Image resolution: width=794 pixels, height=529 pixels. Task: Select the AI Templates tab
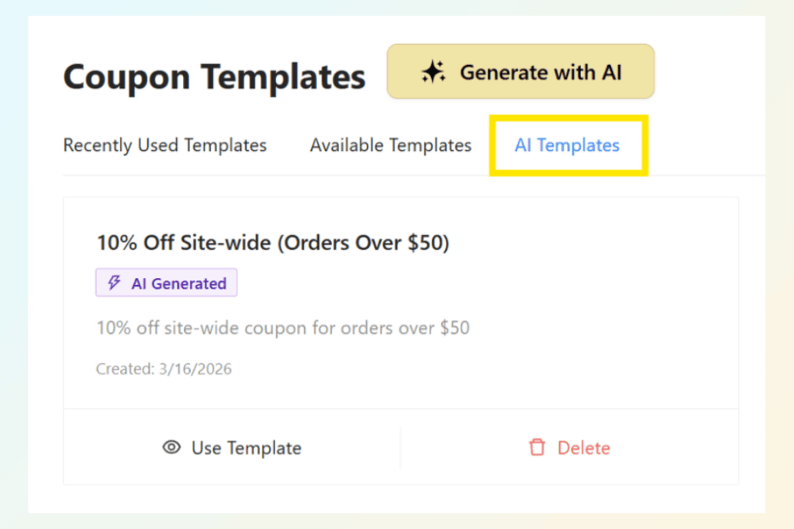567,145
